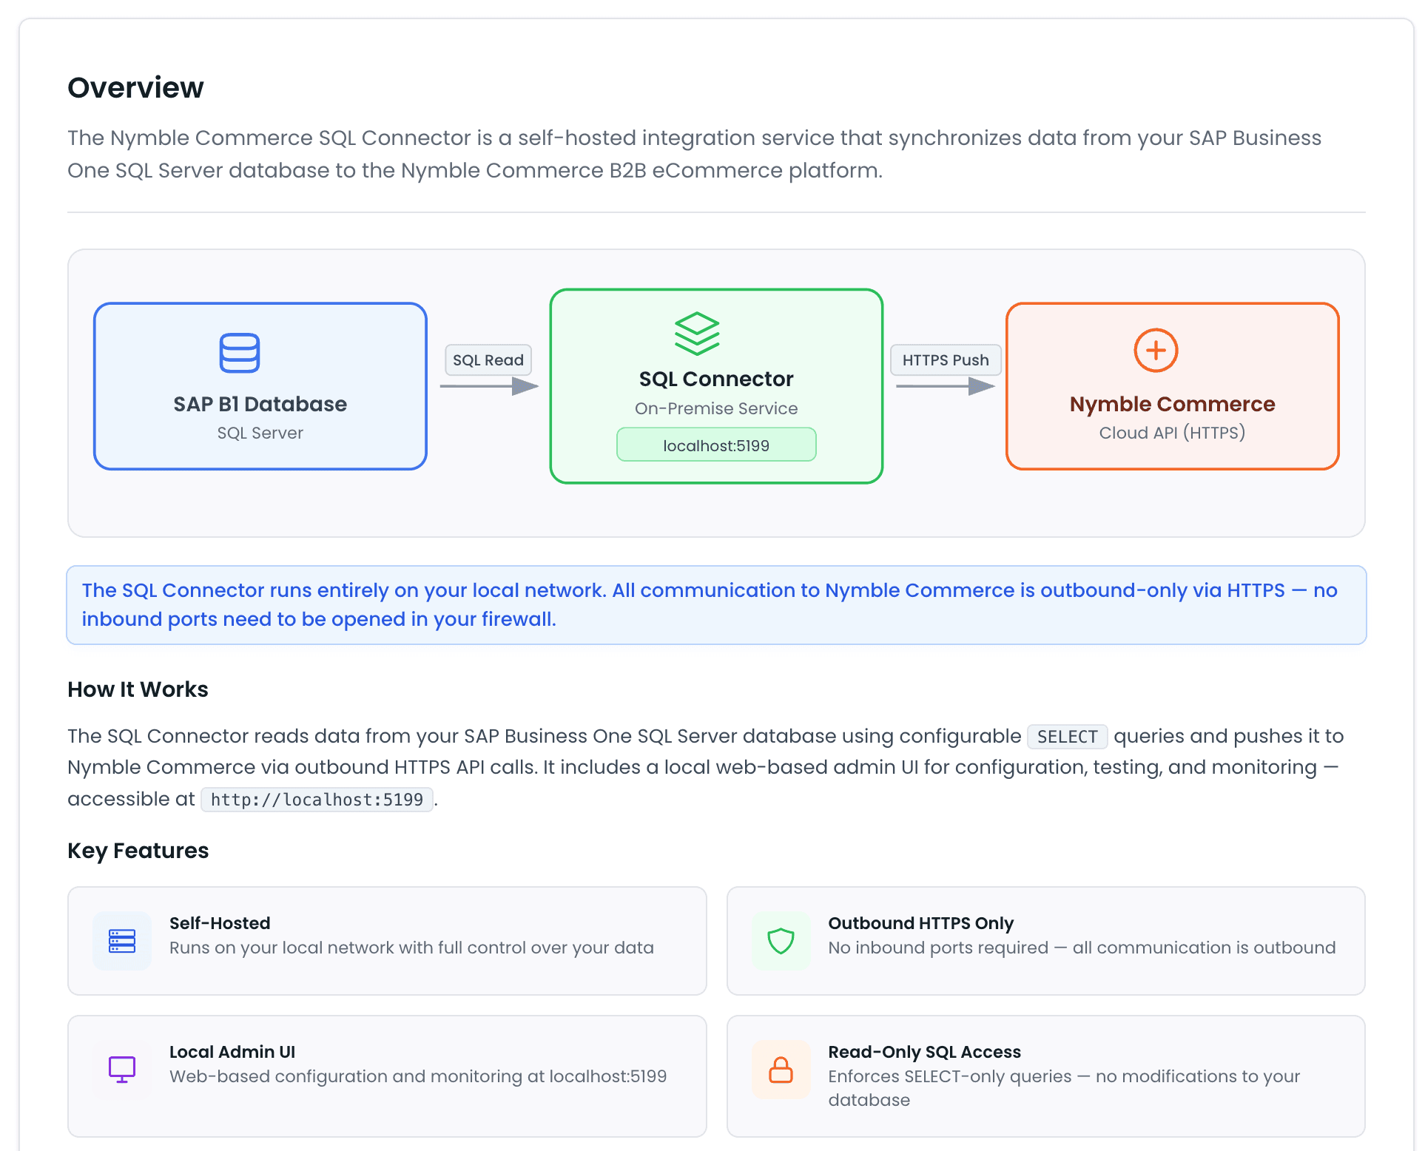Screen dimensions: 1425x1151
Task: Click the blue outbound-only info callout
Action: click(x=715, y=605)
